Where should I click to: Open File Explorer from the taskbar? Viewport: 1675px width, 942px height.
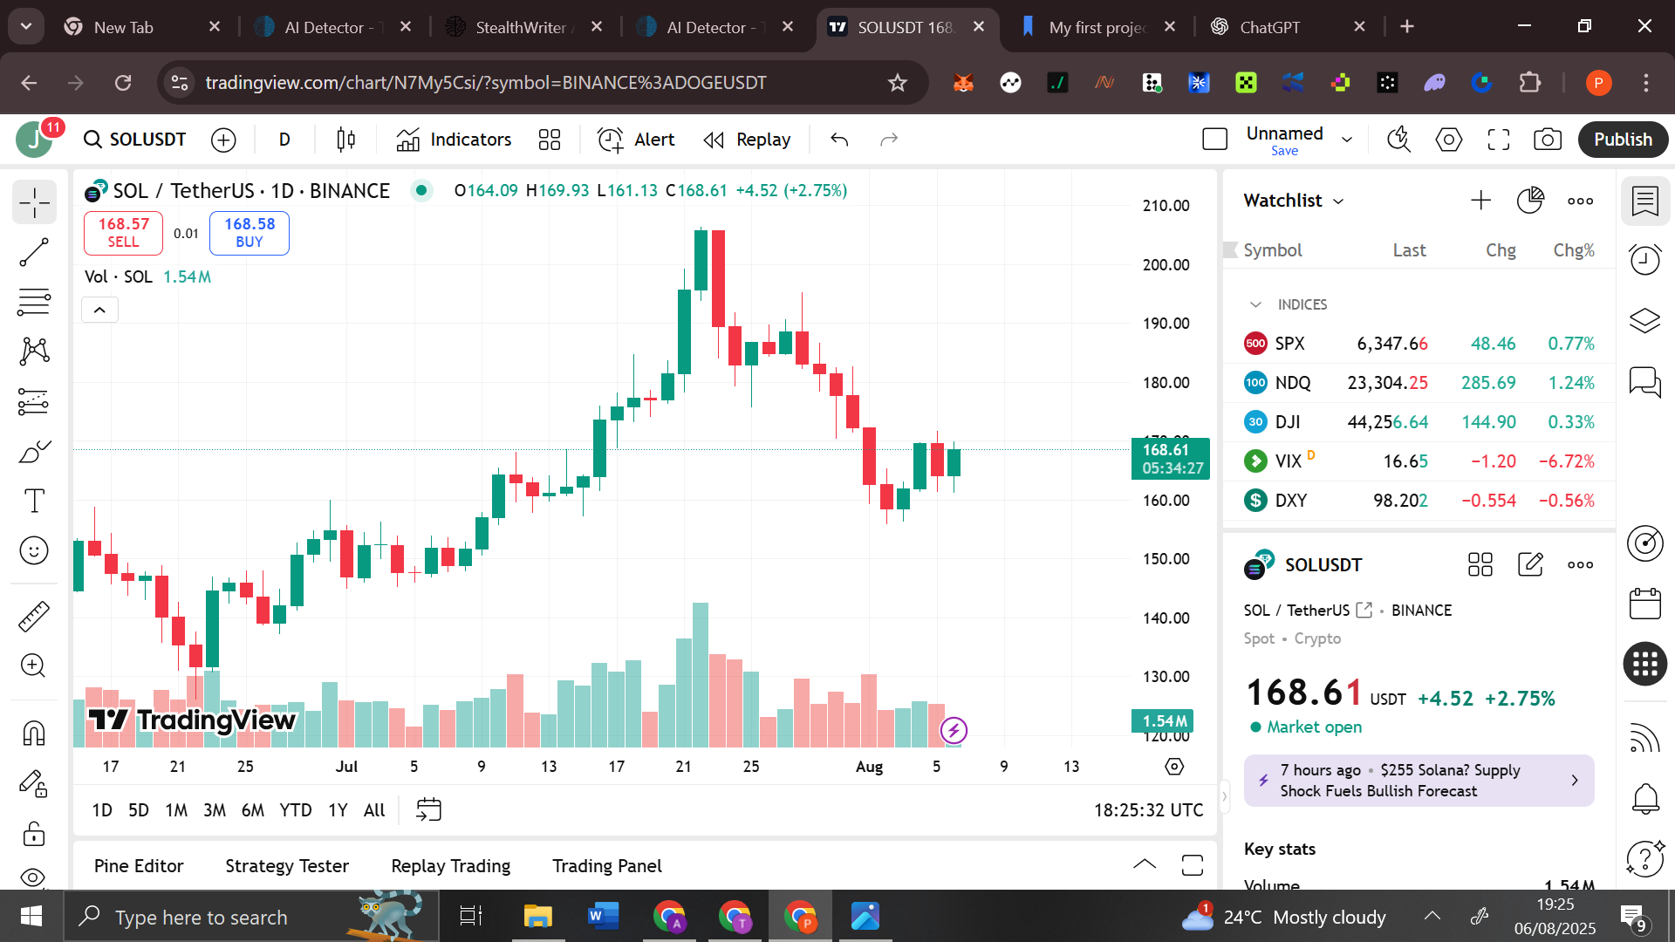[x=538, y=917]
